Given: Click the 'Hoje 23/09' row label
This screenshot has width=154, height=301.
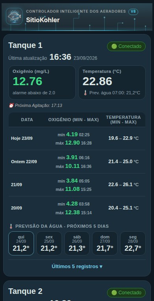Looking at the screenshot, I should click(22, 138).
